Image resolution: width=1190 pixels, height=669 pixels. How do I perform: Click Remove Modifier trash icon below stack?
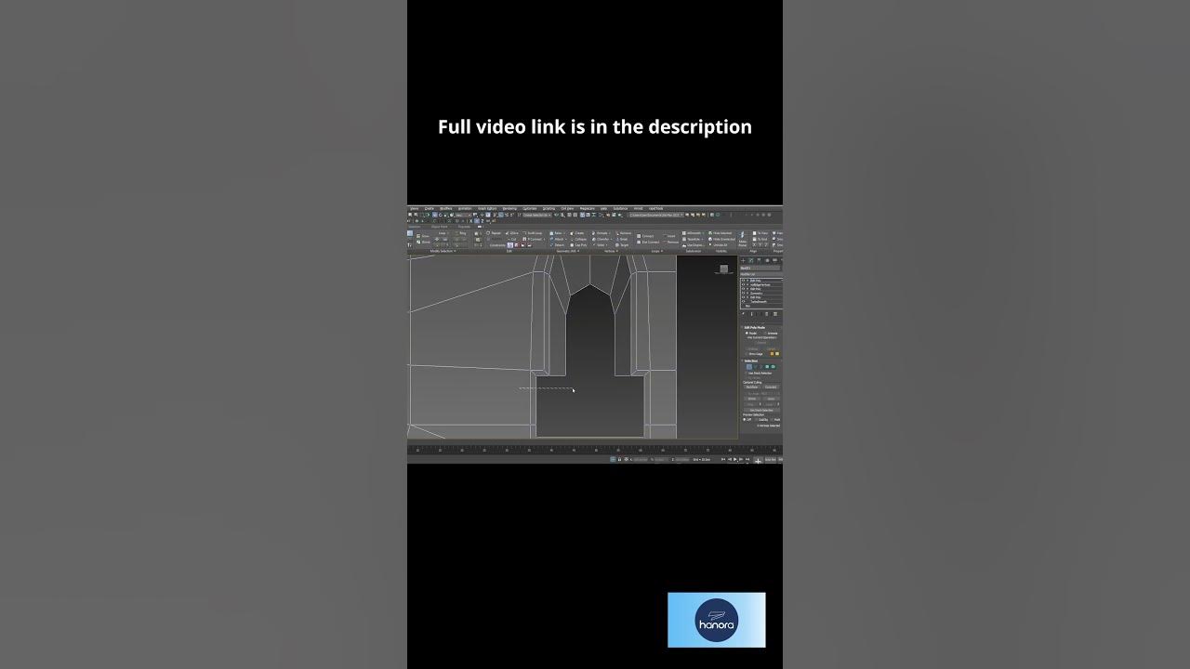point(767,314)
